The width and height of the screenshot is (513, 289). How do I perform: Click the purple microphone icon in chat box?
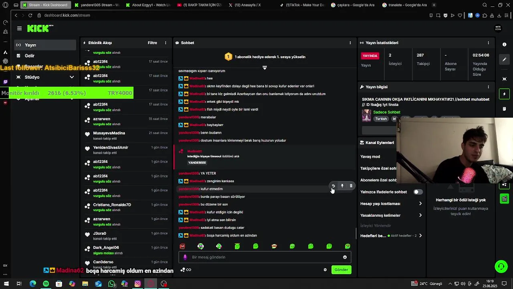pos(185,257)
